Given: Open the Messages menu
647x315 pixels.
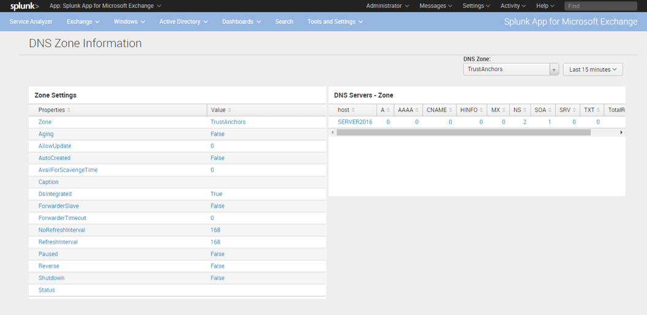Looking at the screenshot, I should pos(436,6).
